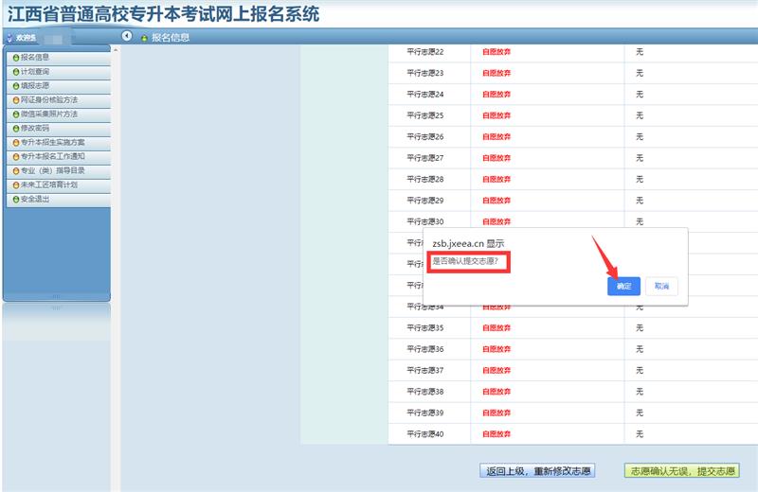The image size is (758, 492).
Task: Open the 计划查询 sidebar menu item
Action: [x=59, y=72]
